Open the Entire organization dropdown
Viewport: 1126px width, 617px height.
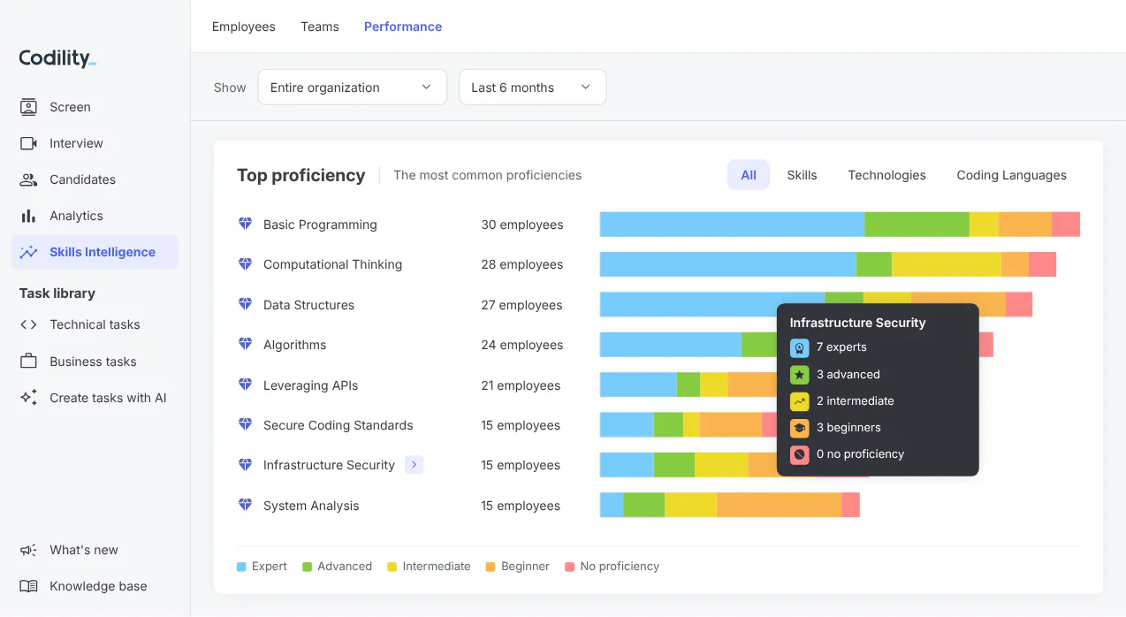pyautogui.click(x=353, y=88)
